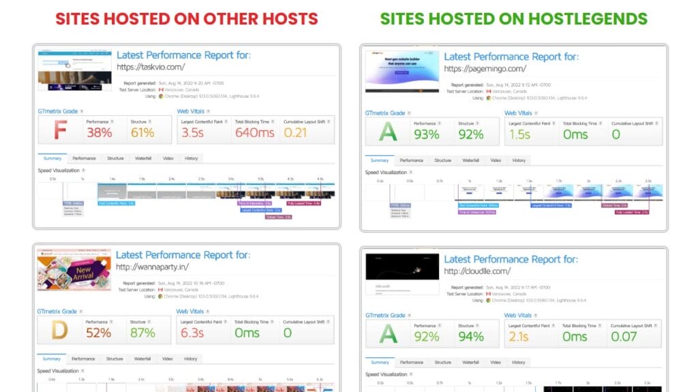Select the History tab in taskvio.com report
This screenshot has height=392, width=698.
coord(192,159)
